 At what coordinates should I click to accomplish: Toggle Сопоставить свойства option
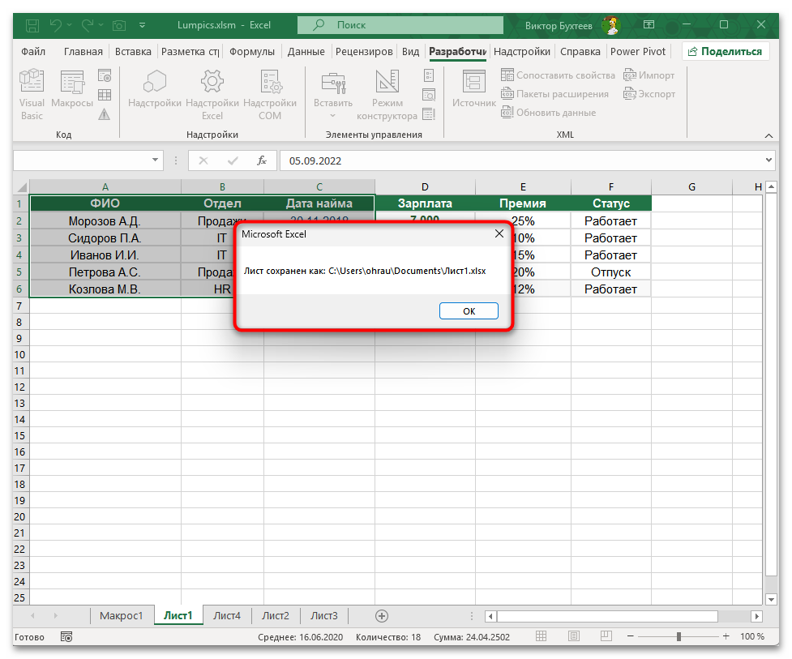tap(558, 75)
